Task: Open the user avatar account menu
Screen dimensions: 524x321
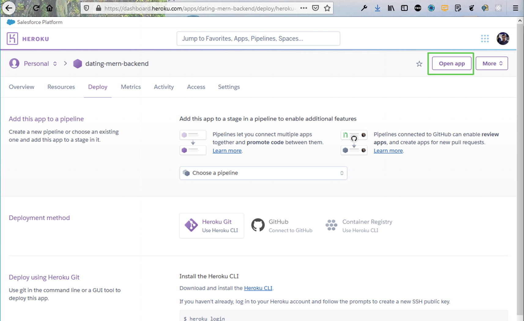Action: (503, 39)
